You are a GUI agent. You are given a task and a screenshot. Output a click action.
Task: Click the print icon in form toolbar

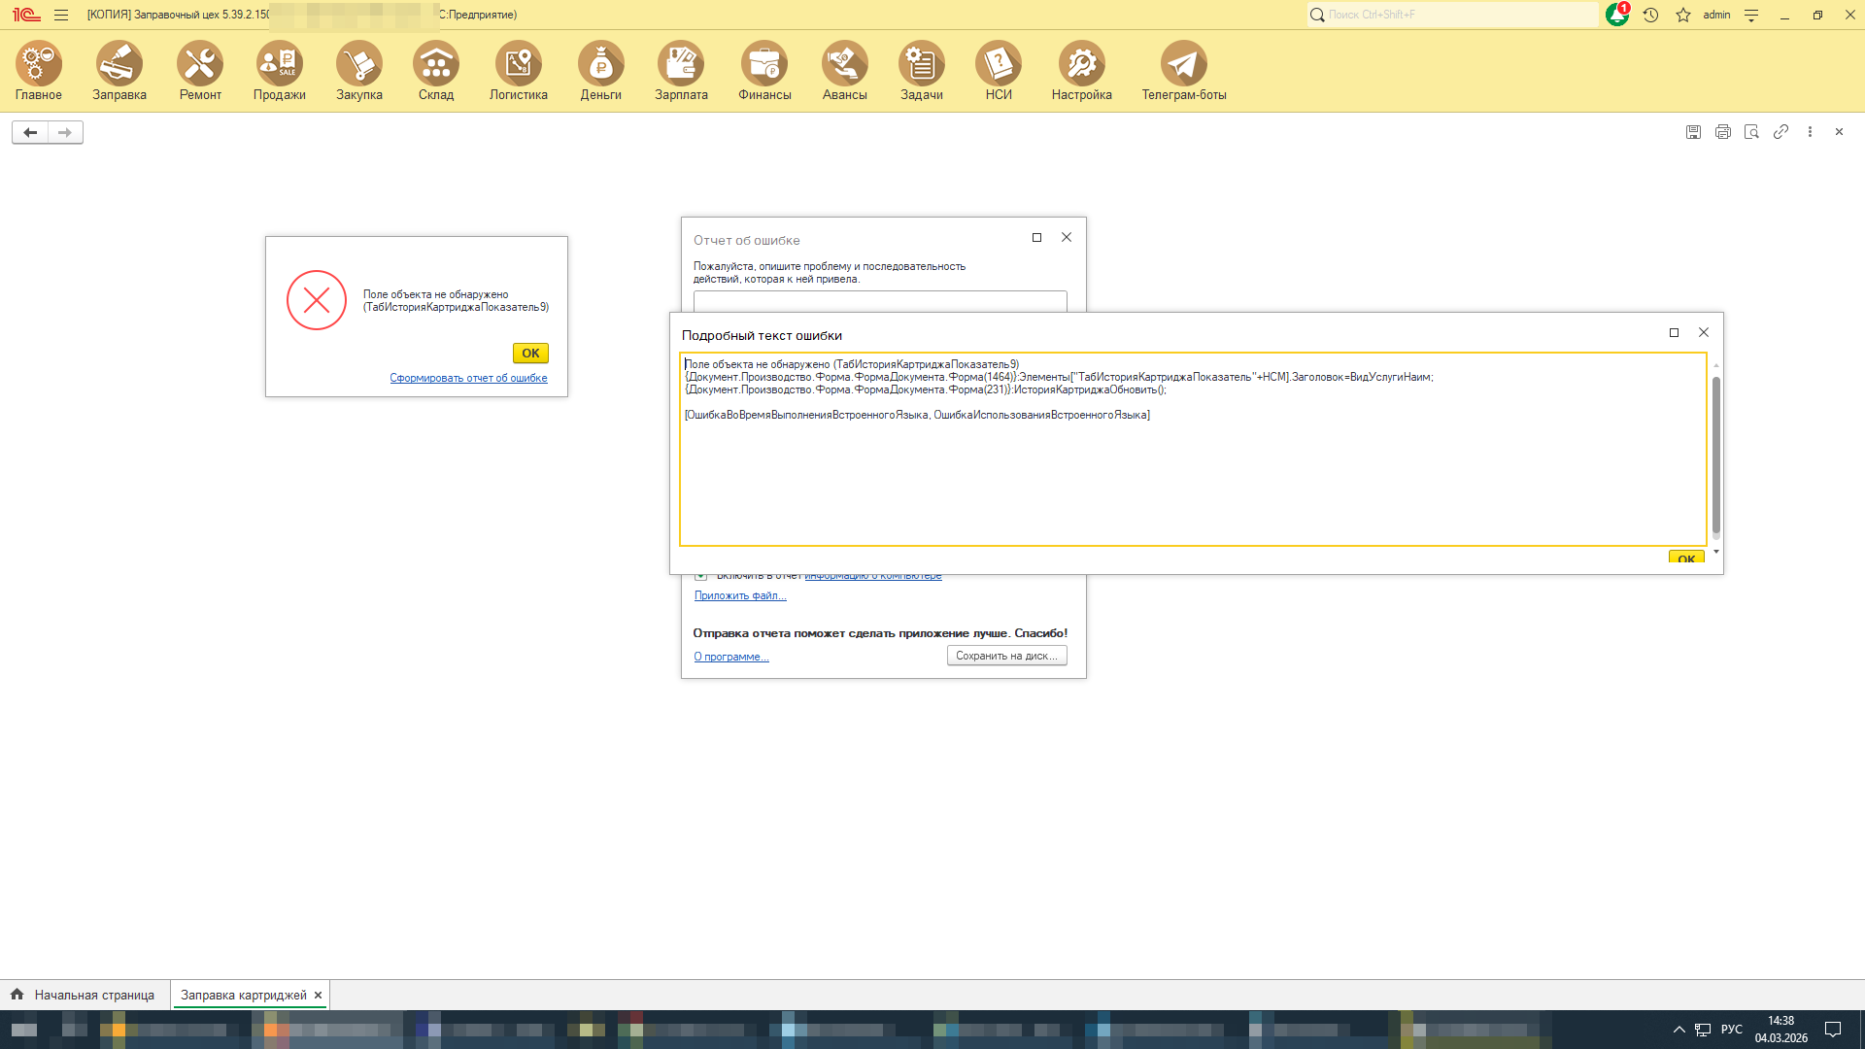1722,132
